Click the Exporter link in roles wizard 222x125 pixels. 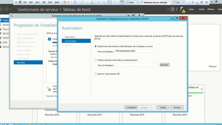tap(52, 96)
